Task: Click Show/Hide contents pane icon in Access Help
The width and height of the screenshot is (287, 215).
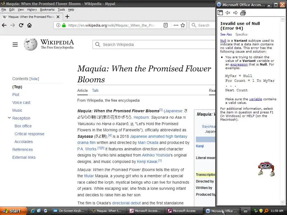Action: click(x=220, y=13)
